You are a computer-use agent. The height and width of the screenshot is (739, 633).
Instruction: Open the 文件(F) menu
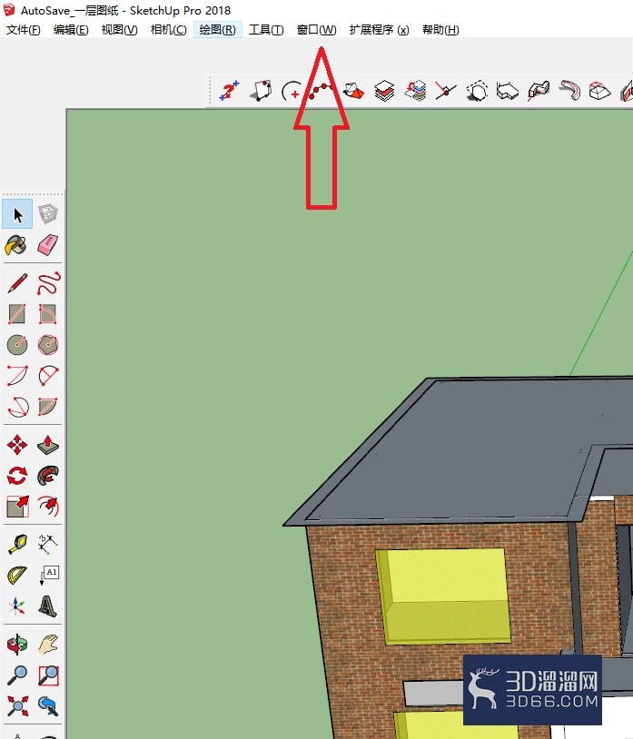pos(23,30)
